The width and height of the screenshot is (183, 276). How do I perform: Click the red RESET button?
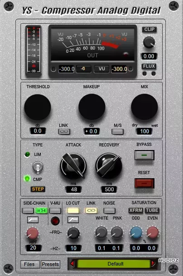pos(144,183)
